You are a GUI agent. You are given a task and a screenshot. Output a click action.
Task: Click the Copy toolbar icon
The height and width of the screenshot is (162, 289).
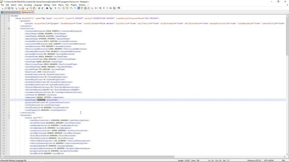pyautogui.click(x=31, y=8)
